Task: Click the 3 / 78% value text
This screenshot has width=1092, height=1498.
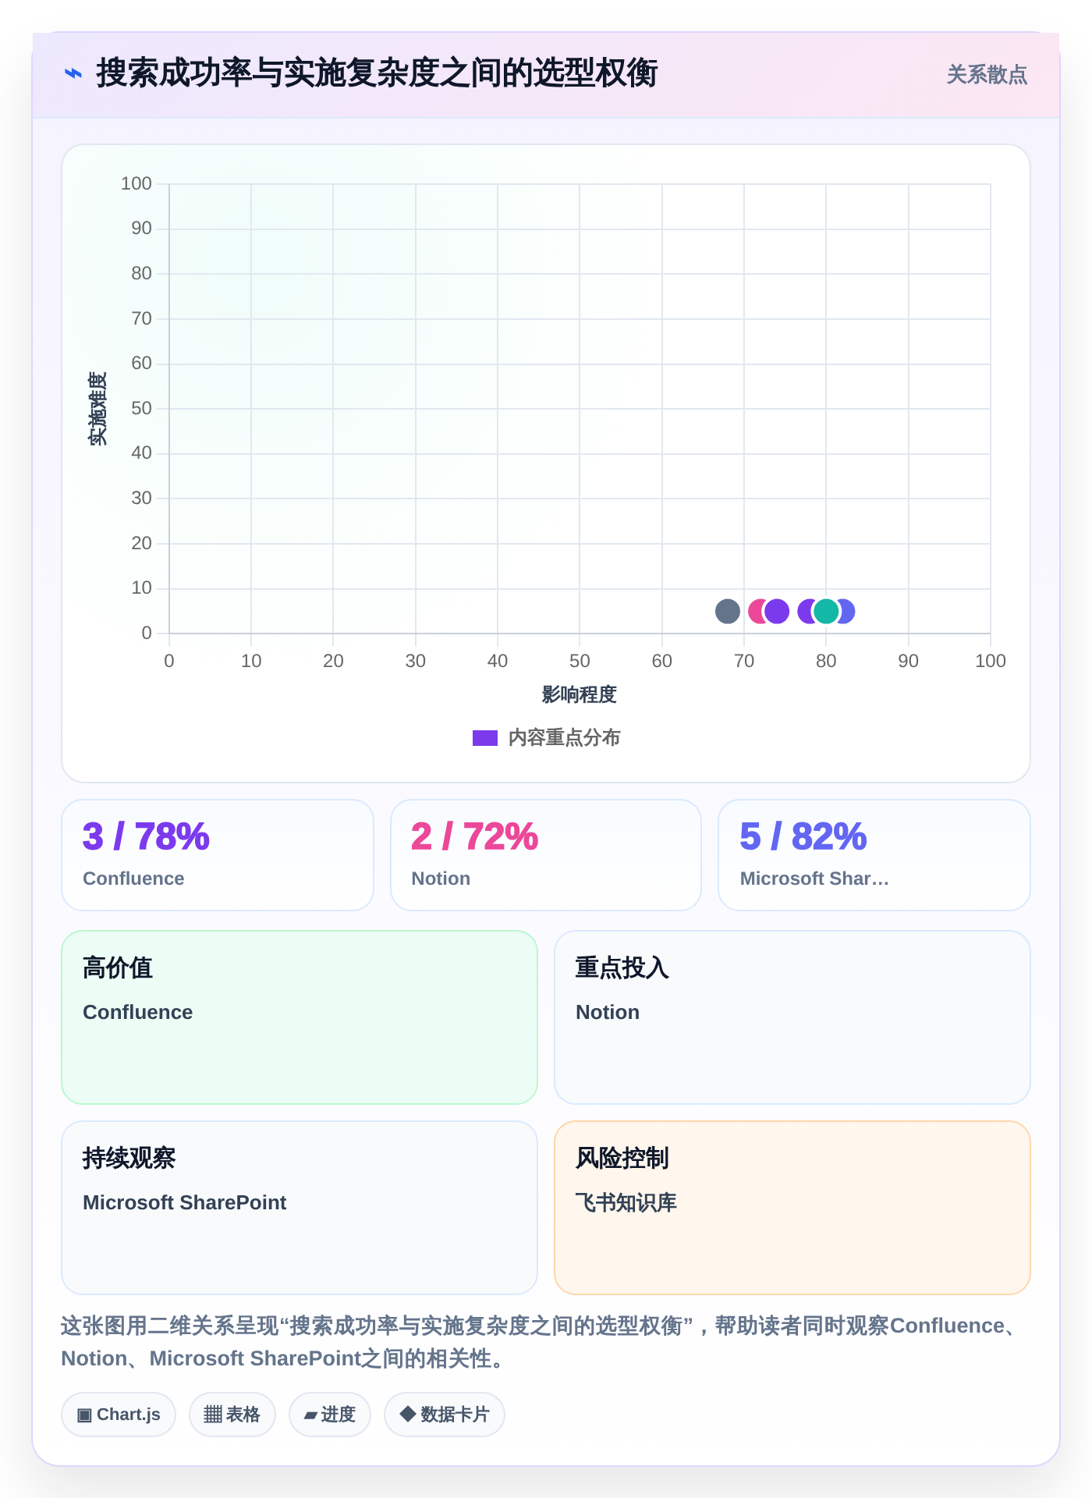Action: click(146, 836)
